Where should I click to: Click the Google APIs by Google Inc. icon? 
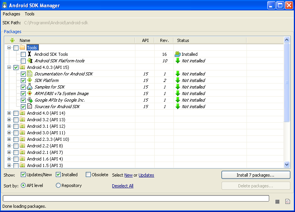[30, 100]
